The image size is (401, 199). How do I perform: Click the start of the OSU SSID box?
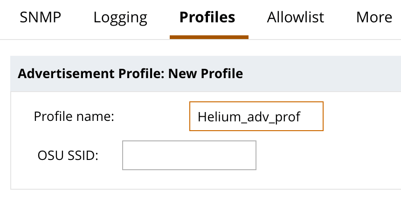pos(127,155)
